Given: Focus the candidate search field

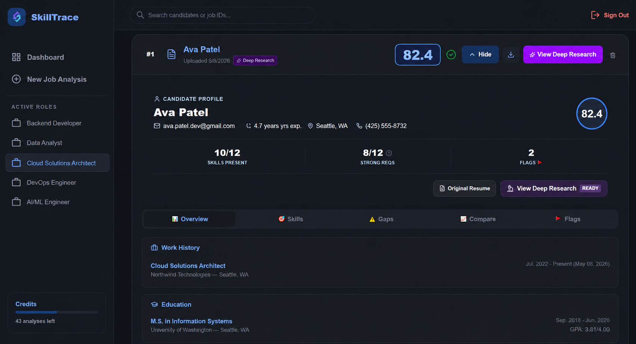Looking at the screenshot, I should point(222,15).
